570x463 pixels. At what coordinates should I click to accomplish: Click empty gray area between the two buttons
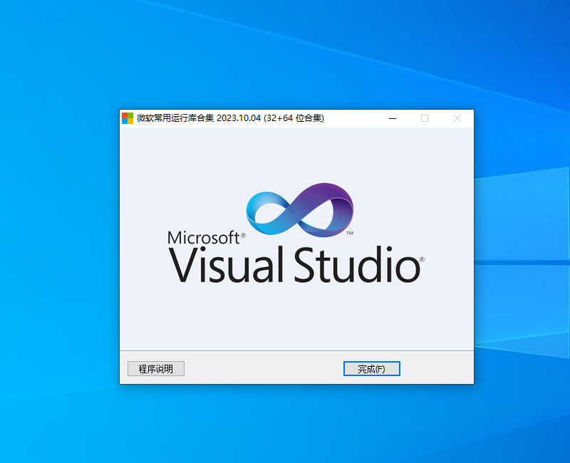(x=264, y=368)
